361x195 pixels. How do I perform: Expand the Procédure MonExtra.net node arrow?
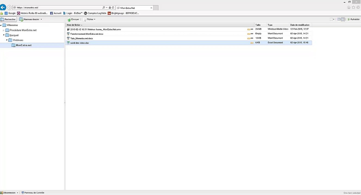pyautogui.click(x=4, y=30)
